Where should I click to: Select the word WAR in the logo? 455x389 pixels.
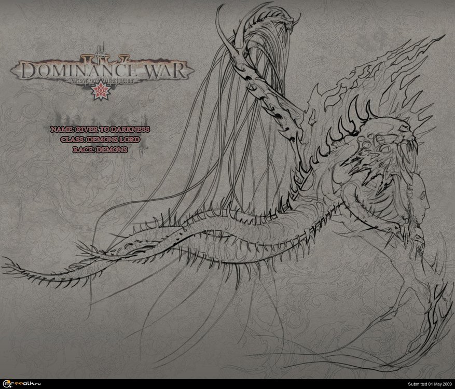tap(164, 71)
